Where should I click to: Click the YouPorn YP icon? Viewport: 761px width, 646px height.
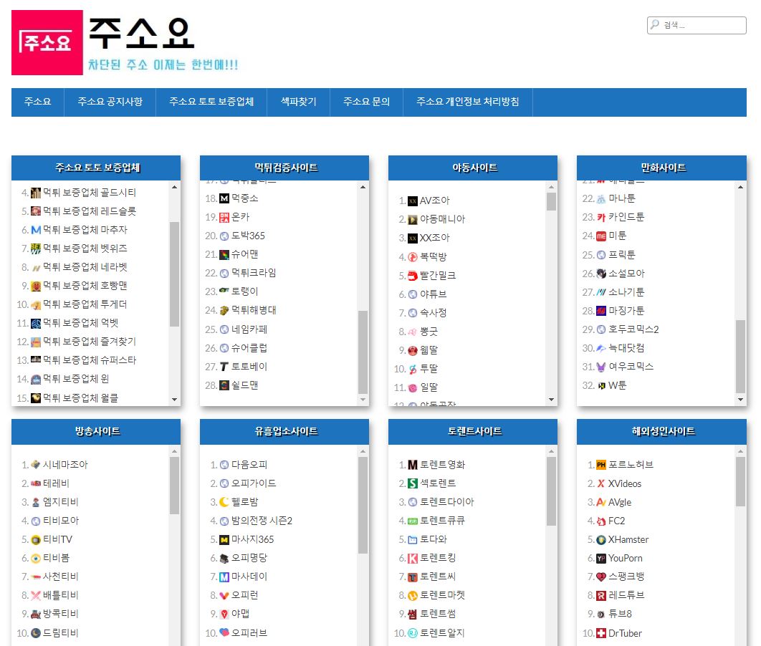(600, 558)
